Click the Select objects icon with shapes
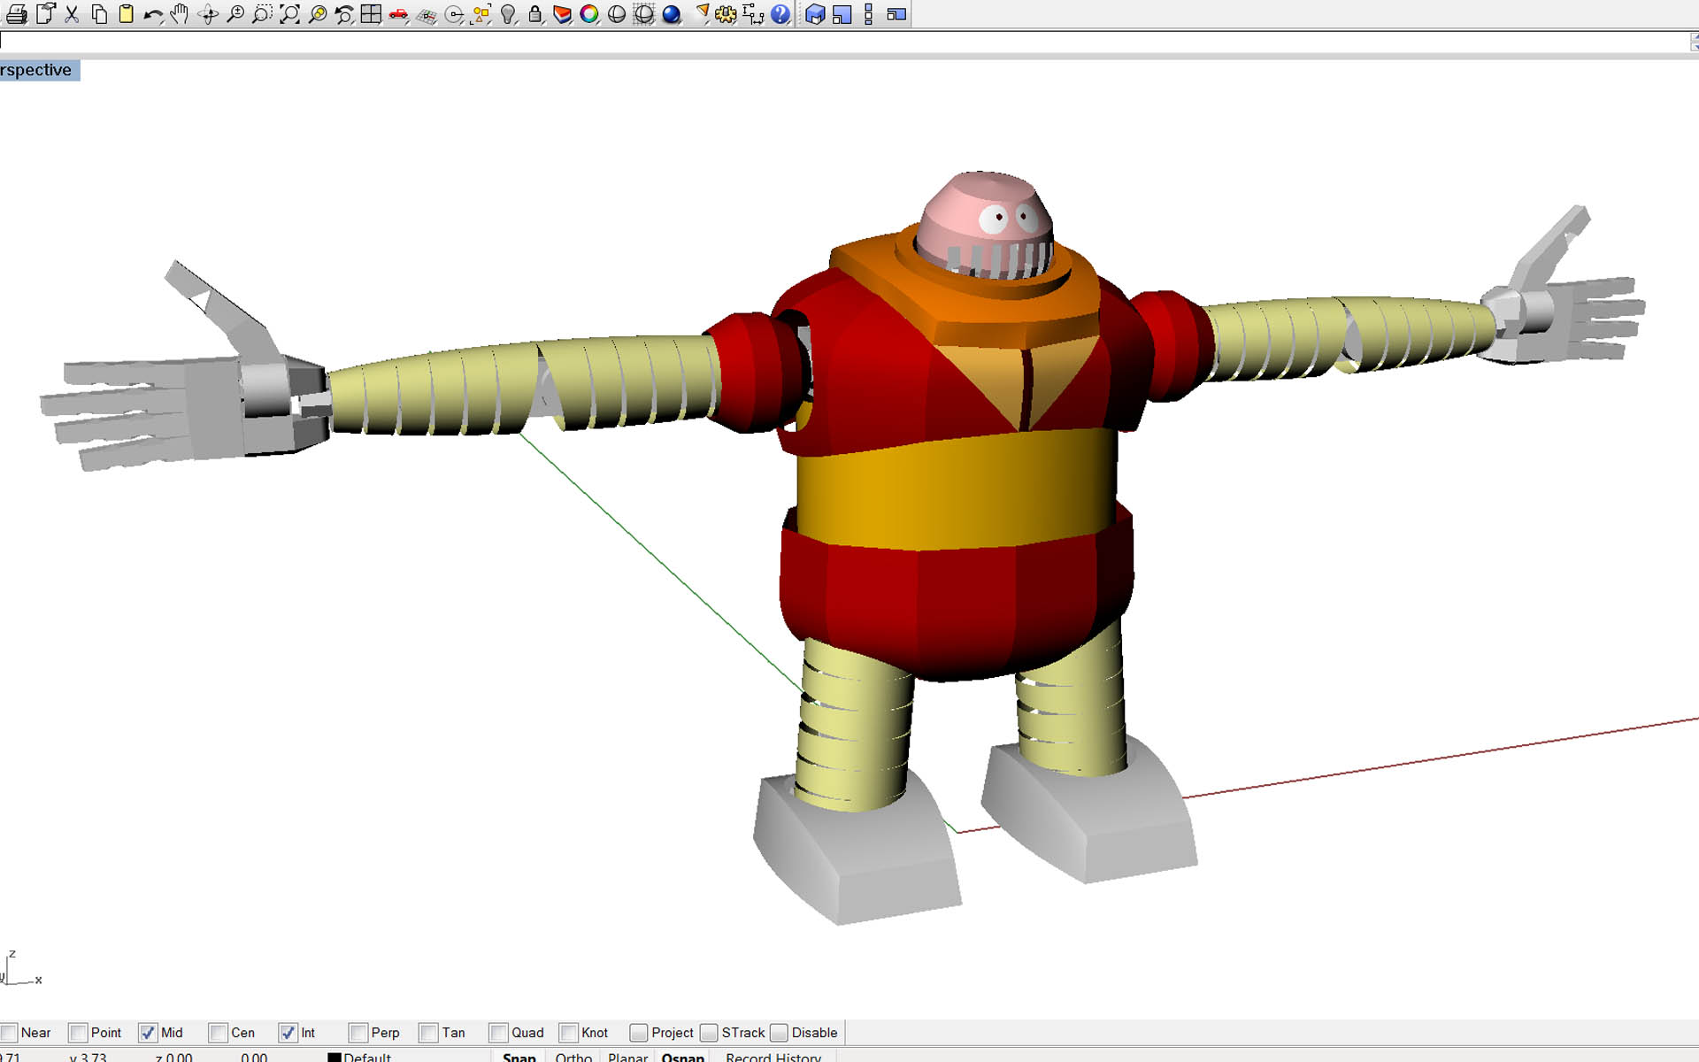 [481, 14]
